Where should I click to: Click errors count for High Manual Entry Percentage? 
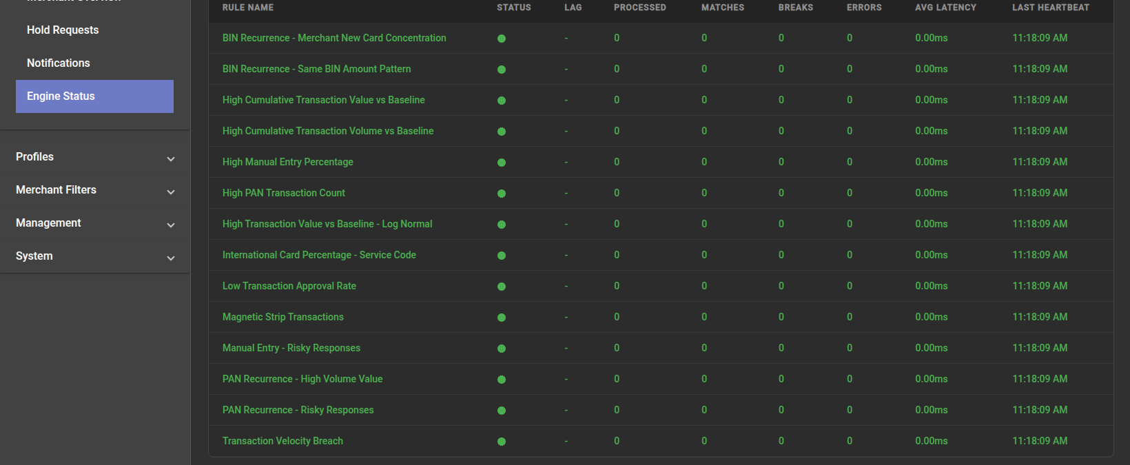(850, 162)
